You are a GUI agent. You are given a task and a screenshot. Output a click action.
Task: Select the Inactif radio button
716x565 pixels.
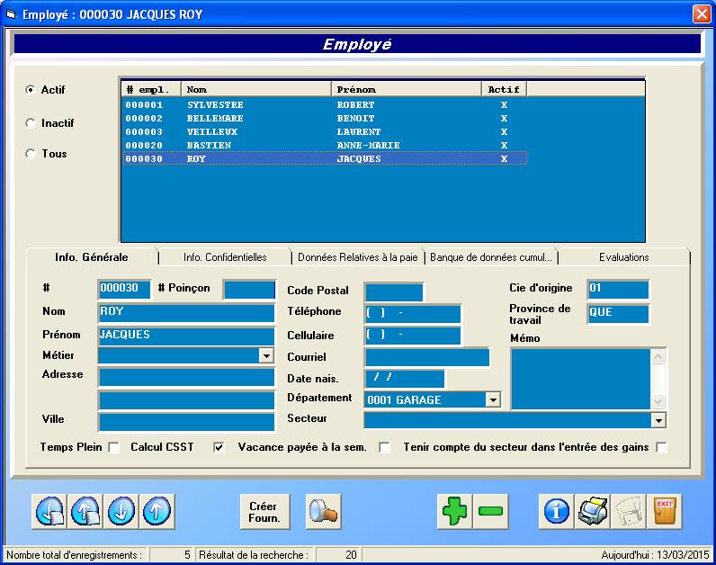tap(31, 123)
